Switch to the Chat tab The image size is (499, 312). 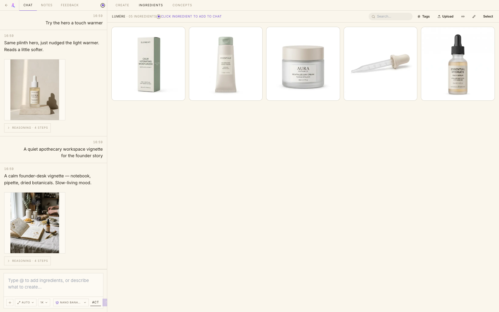coord(28,5)
